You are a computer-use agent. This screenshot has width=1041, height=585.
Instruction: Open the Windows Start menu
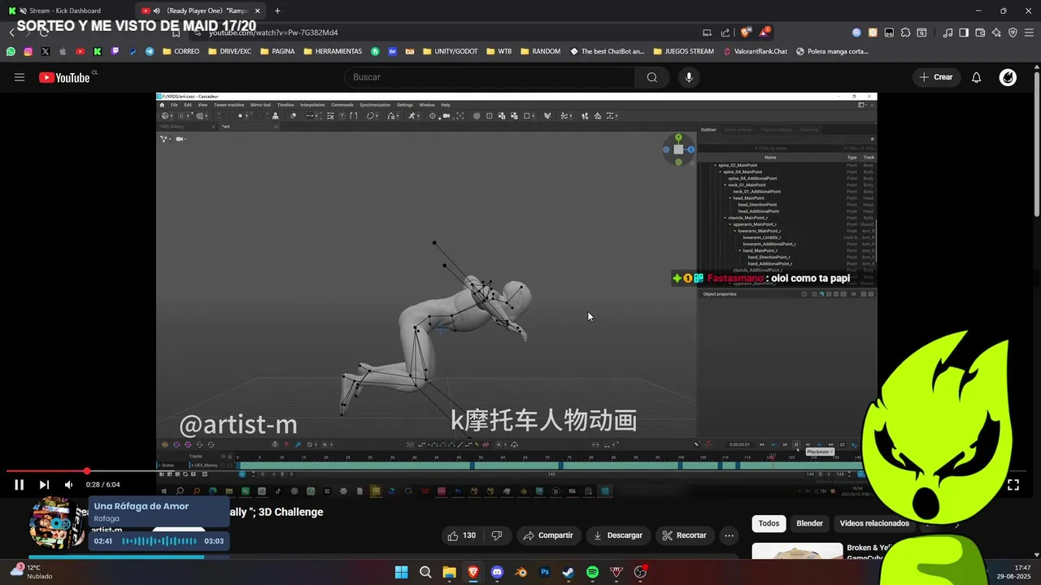pyautogui.click(x=401, y=573)
